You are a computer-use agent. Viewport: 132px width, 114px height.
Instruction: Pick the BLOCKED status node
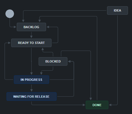(x=53, y=61)
